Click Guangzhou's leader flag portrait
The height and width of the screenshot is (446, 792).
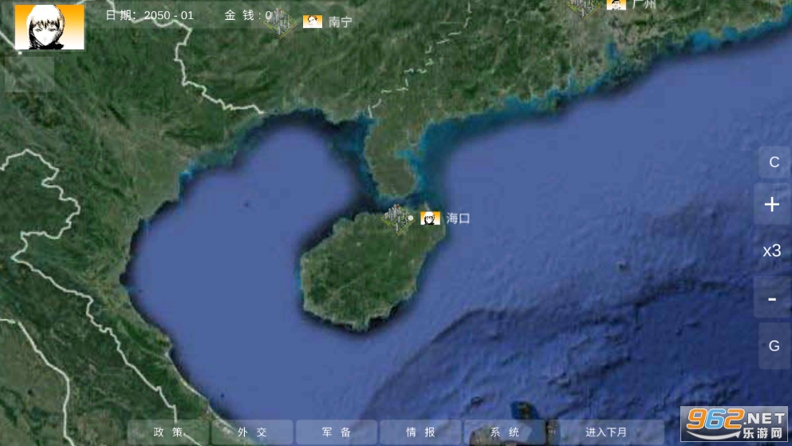(616, 4)
